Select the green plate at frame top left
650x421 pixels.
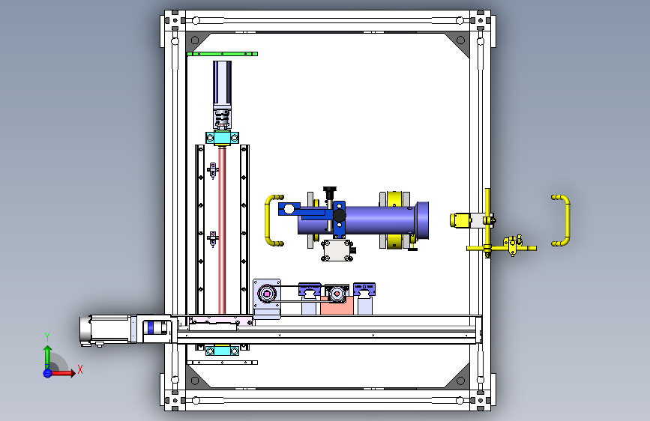tap(222, 54)
